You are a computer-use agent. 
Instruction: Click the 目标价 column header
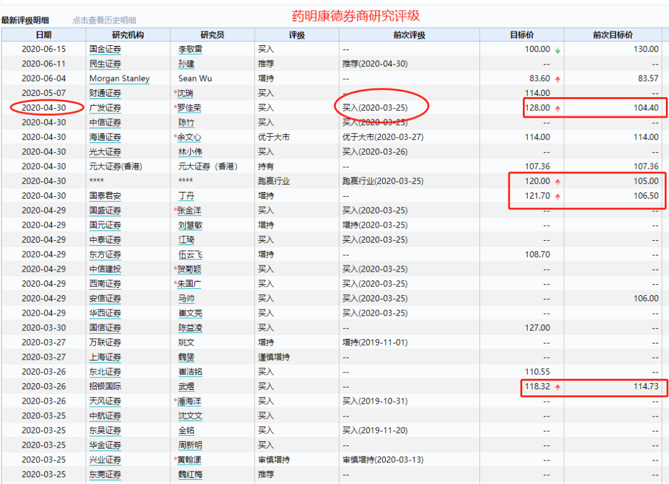coord(522,35)
